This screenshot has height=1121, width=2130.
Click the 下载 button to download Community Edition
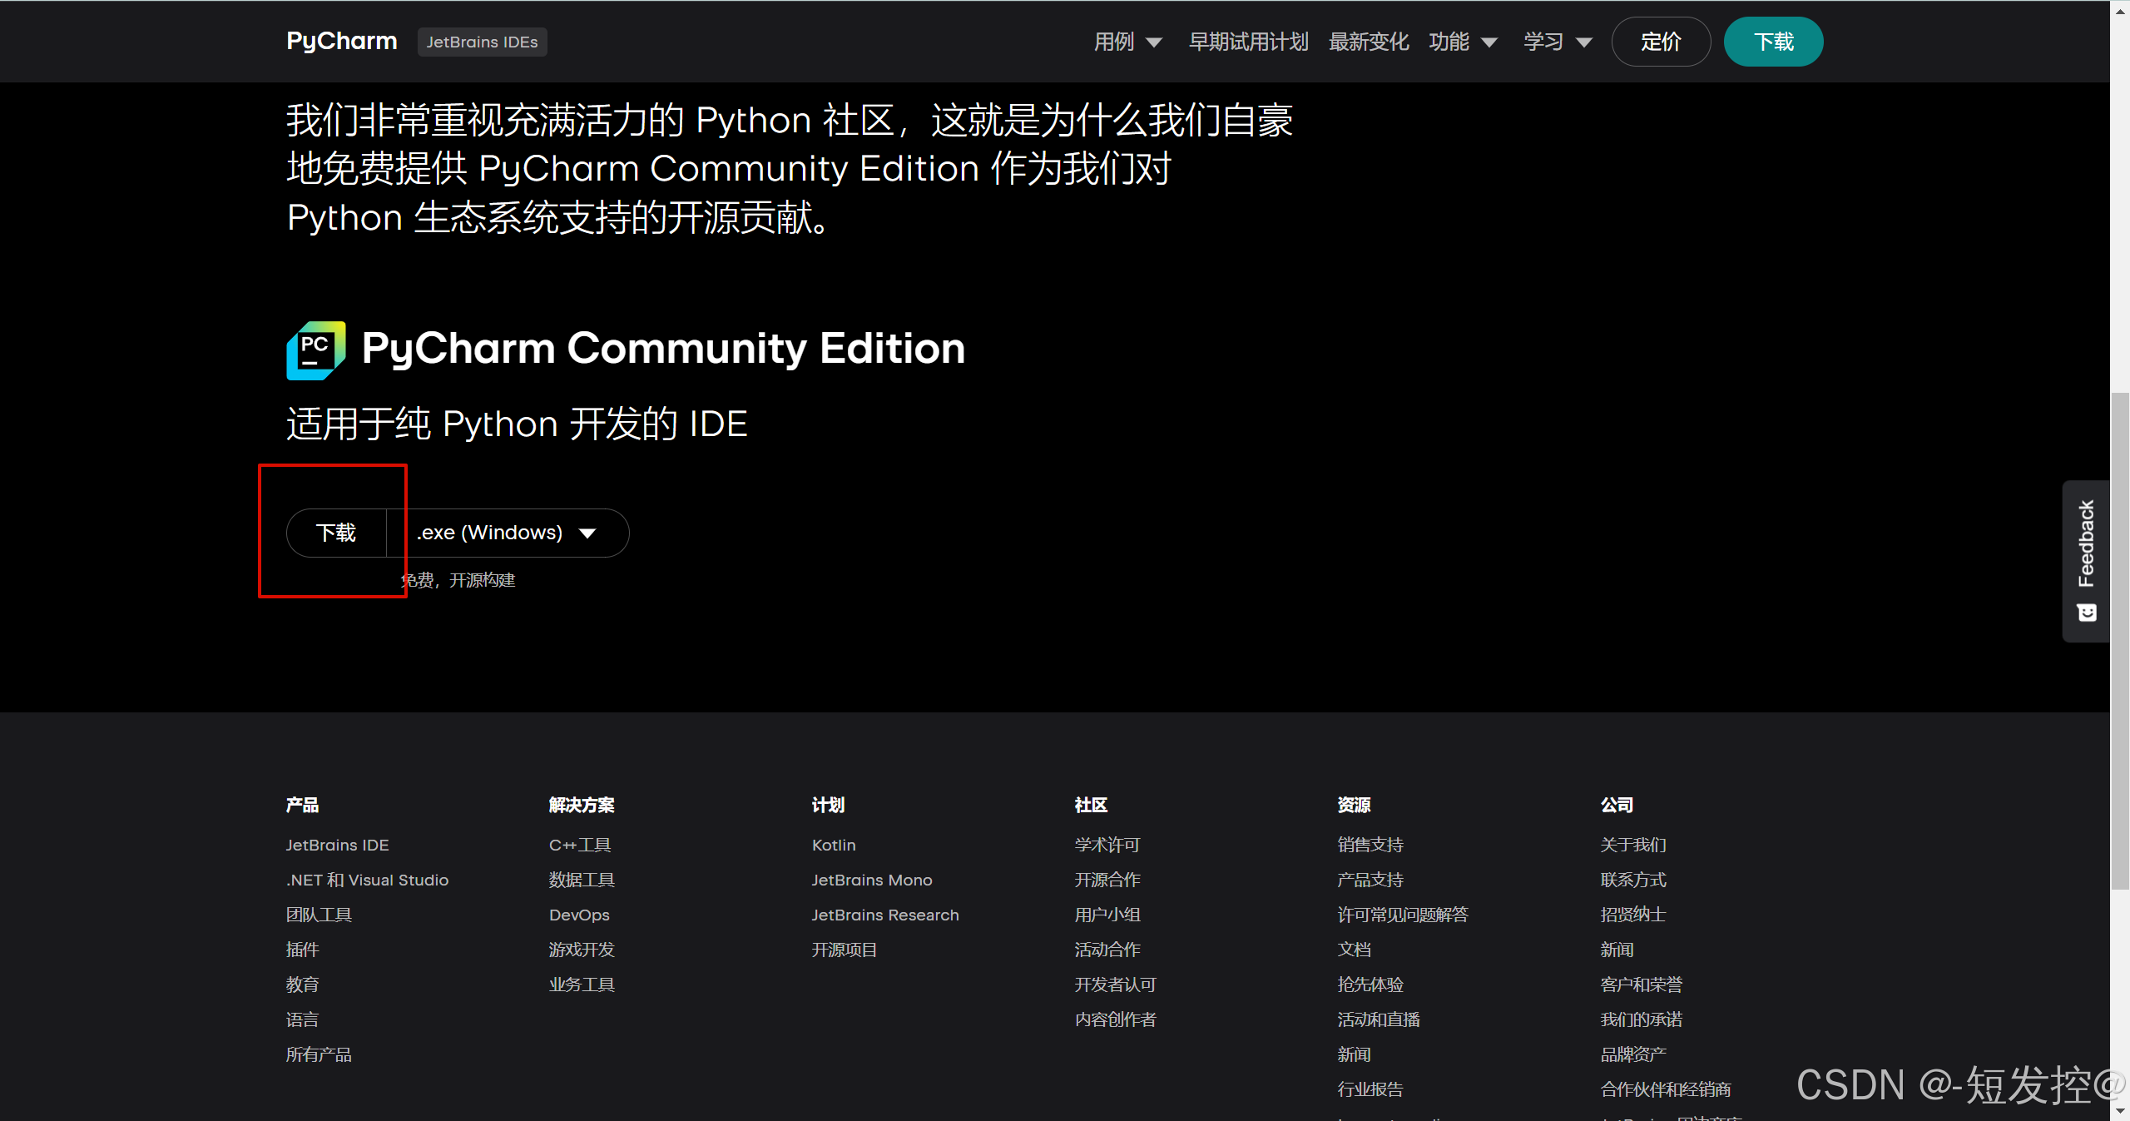pos(336,533)
